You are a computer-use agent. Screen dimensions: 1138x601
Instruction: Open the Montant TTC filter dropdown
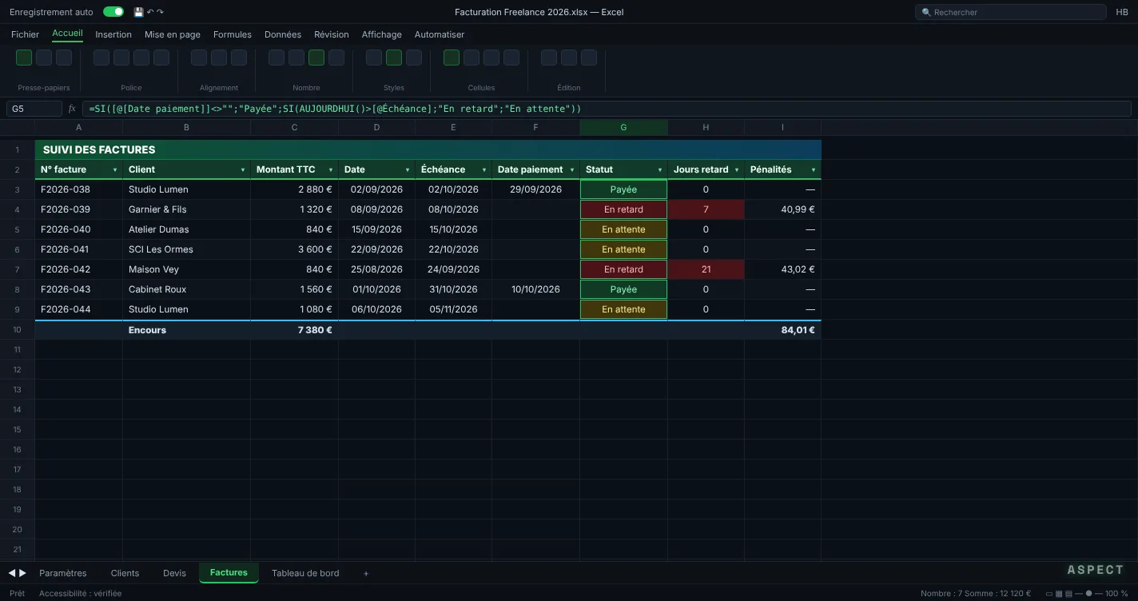click(x=331, y=170)
